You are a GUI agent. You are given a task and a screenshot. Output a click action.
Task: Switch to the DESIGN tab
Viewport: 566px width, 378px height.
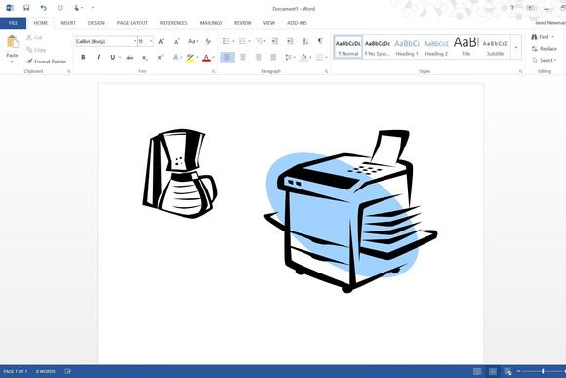click(x=97, y=23)
